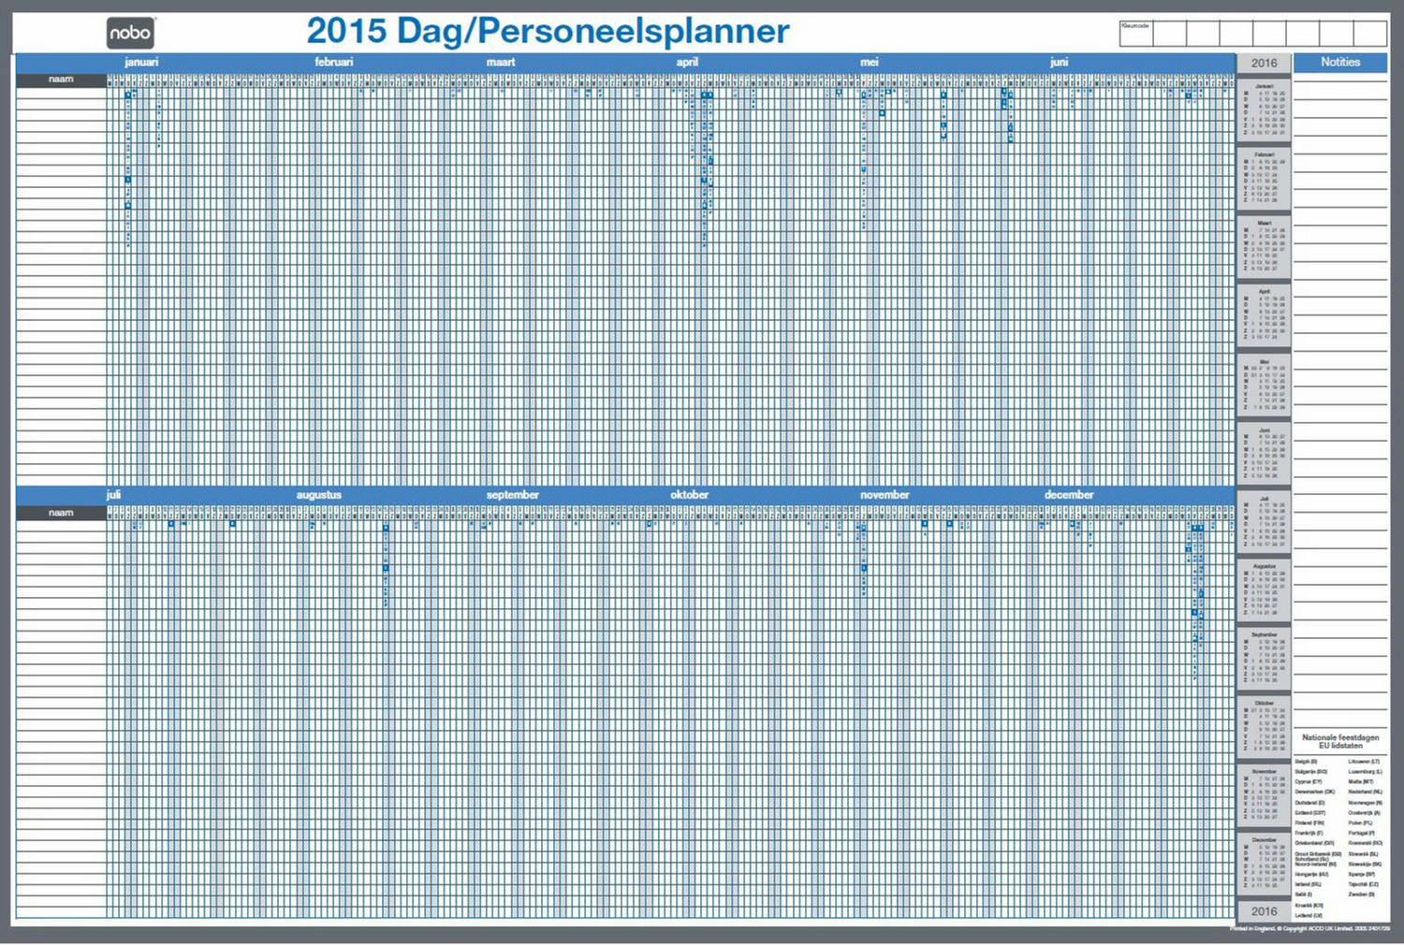Viewport: 1404px width, 945px height.
Task: Click the december month label
Action: tap(1068, 495)
